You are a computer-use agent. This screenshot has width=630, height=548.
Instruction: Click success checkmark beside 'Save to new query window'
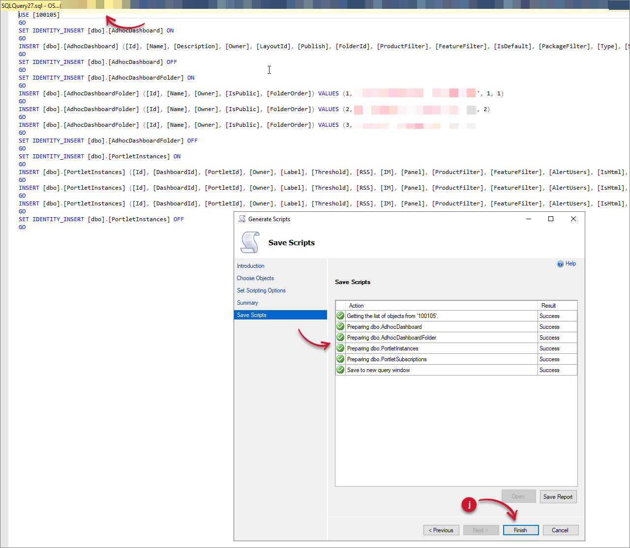(x=340, y=370)
